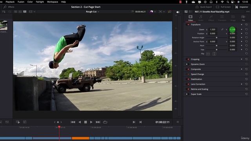Toggle the Composite section enable switch
Image resolution: width=251 pixels, height=141 pixels.
click(x=188, y=69)
